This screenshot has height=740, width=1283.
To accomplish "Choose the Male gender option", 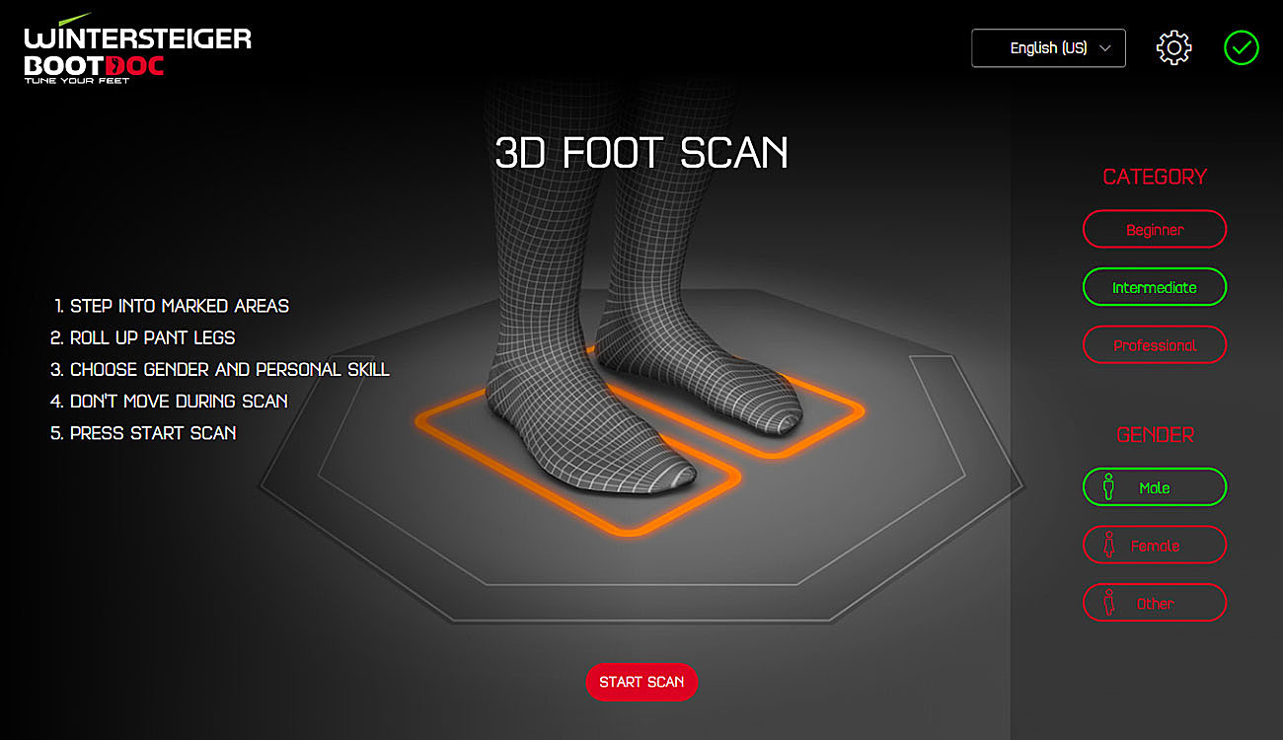I will click(1155, 487).
